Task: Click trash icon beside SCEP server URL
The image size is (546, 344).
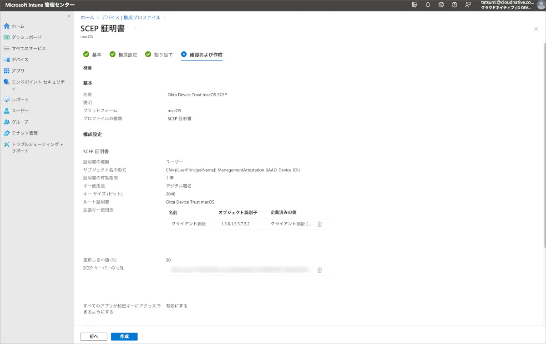Action: pyautogui.click(x=319, y=270)
